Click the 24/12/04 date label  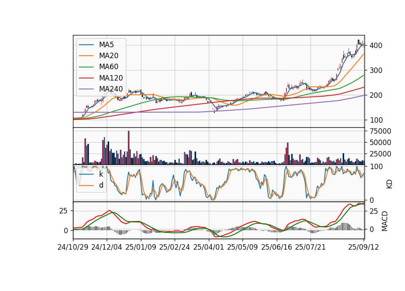pyautogui.click(x=107, y=248)
